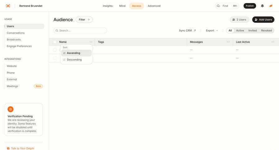Open Name column three-dot options
The width and height of the screenshot is (279, 150).
click(x=91, y=42)
